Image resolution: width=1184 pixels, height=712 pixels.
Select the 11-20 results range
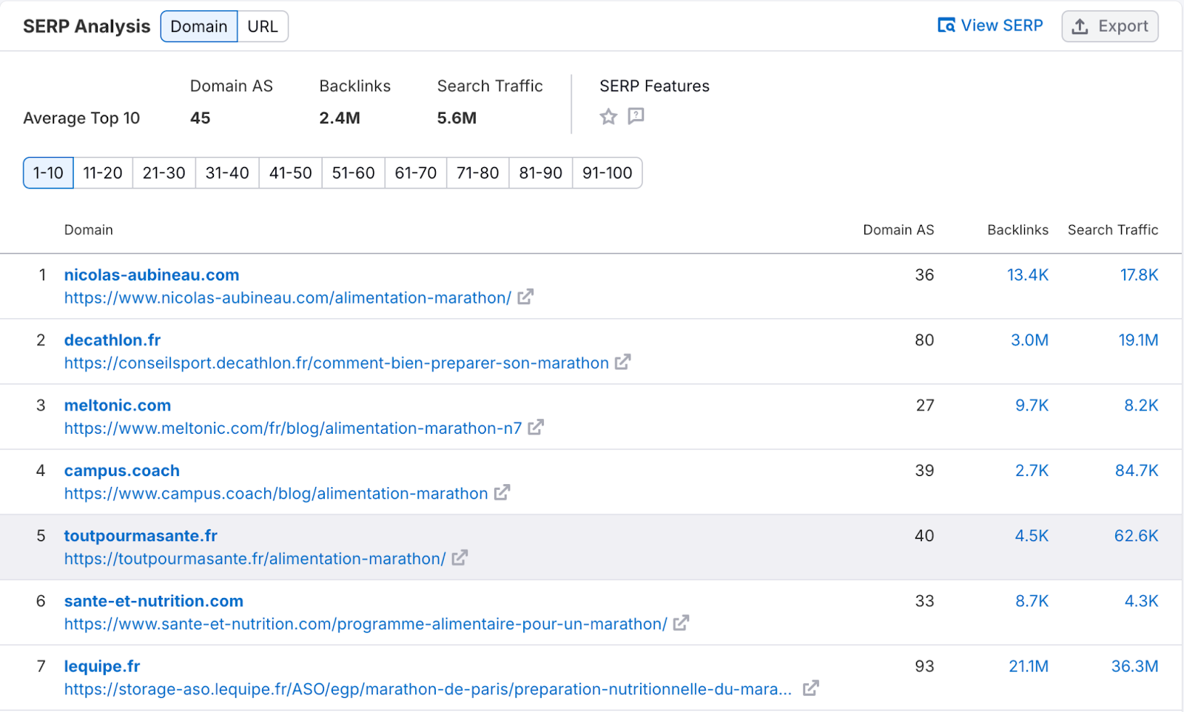point(103,173)
